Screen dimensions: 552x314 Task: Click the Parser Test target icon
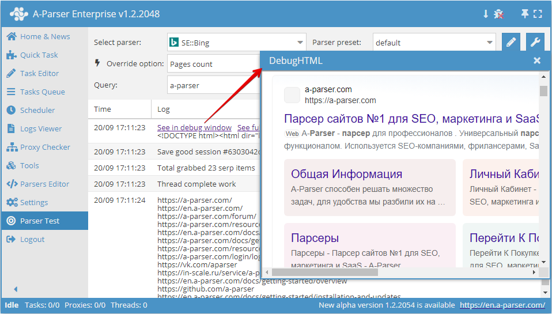click(12, 221)
